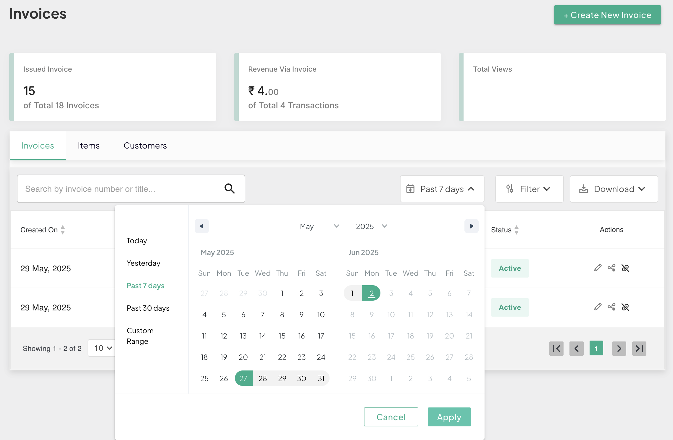This screenshot has height=440, width=673.
Task: Click the search magnifier icon
Action: 229,188
